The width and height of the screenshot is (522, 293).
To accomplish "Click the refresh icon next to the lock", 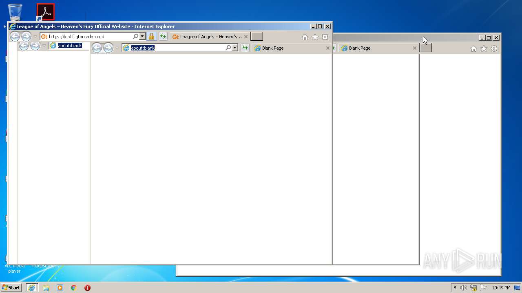I will pos(163,37).
